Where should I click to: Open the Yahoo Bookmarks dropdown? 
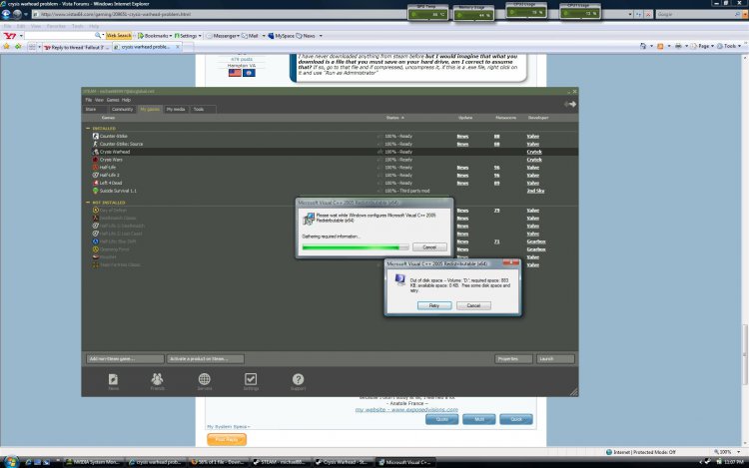click(x=155, y=36)
